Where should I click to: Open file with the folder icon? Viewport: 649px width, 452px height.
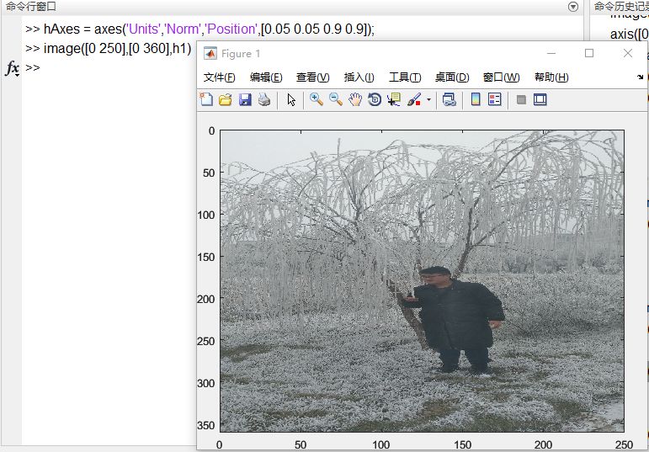[225, 99]
